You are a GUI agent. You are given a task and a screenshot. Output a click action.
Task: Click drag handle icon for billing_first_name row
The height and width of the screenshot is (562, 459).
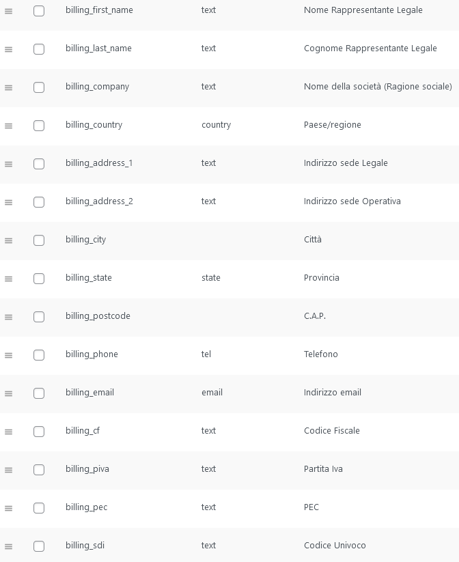pos(8,11)
